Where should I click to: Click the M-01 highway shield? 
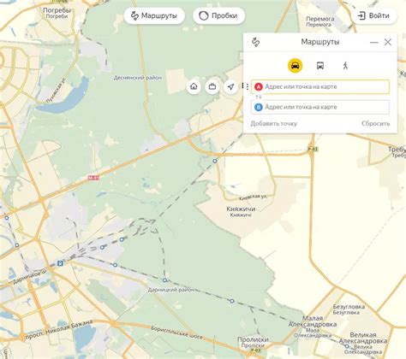coord(93,178)
